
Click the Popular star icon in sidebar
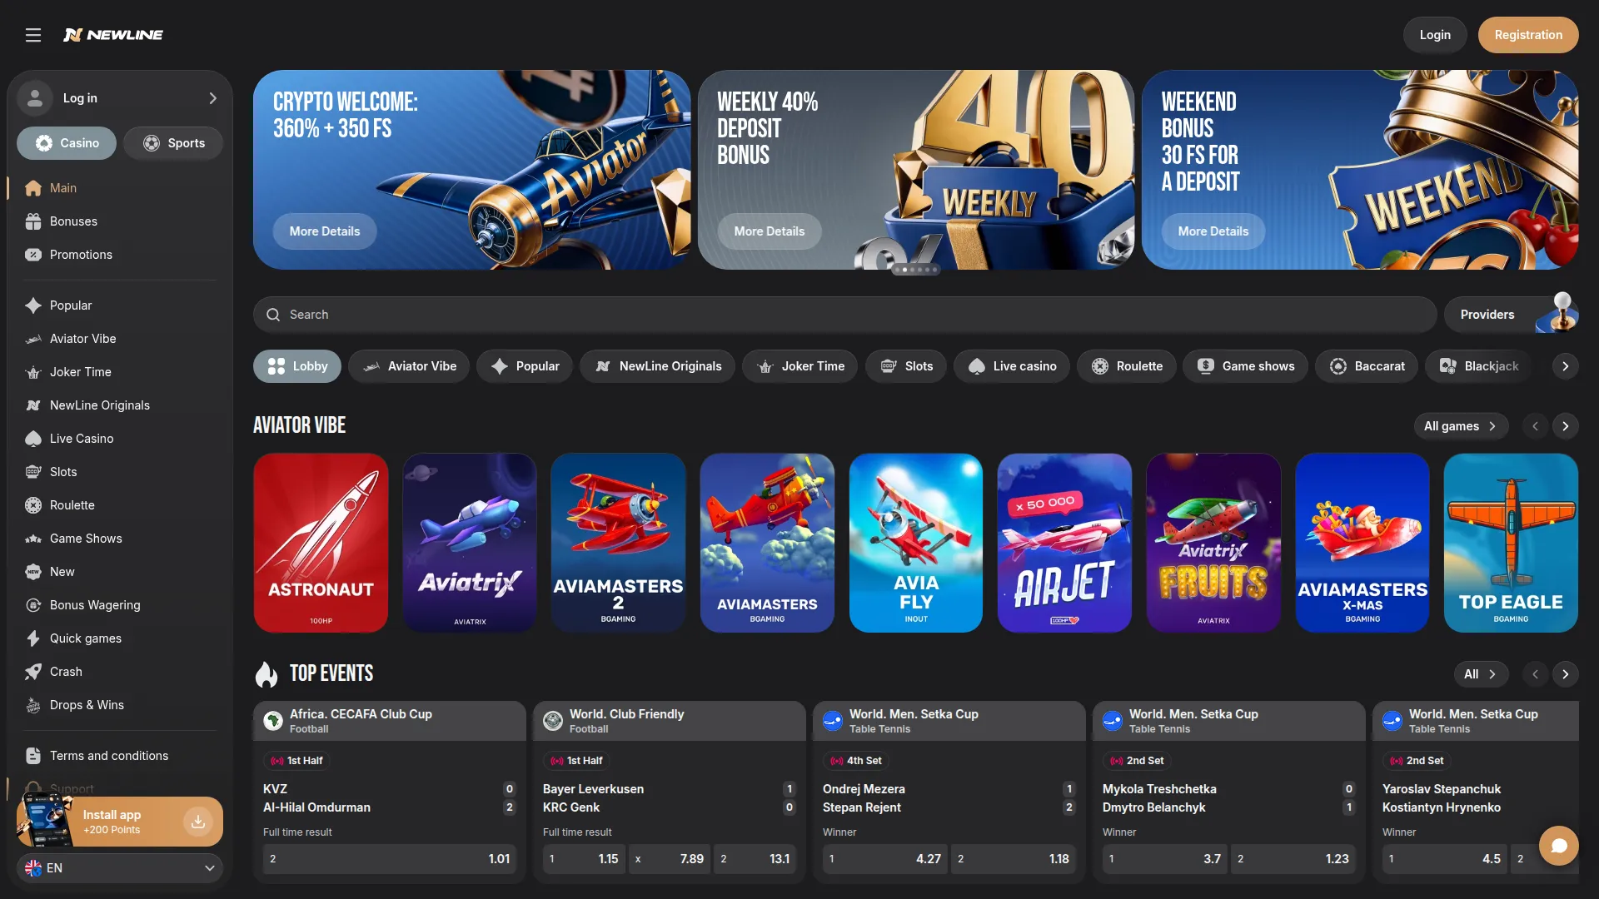tap(33, 305)
